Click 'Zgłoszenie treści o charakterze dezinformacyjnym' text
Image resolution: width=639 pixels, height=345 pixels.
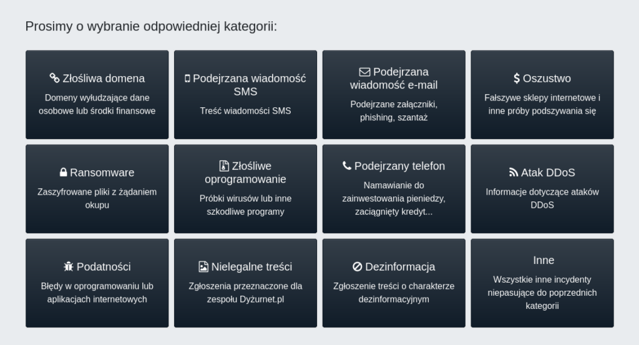[394, 293]
